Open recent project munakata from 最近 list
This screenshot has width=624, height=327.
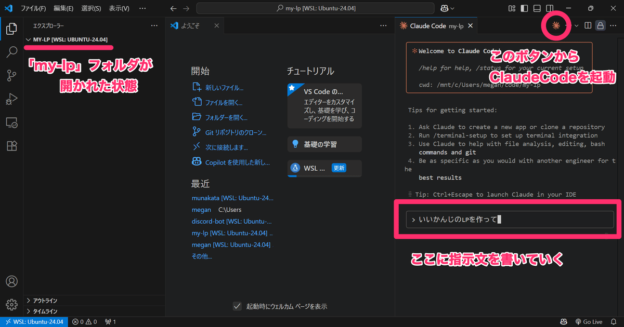click(x=232, y=198)
